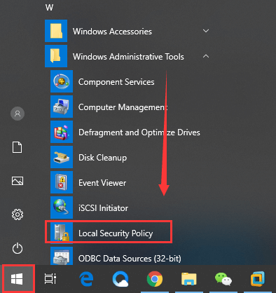The image size is (276, 293).
Task: Launch Computer Management icon
Action: click(x=62, y=107)
